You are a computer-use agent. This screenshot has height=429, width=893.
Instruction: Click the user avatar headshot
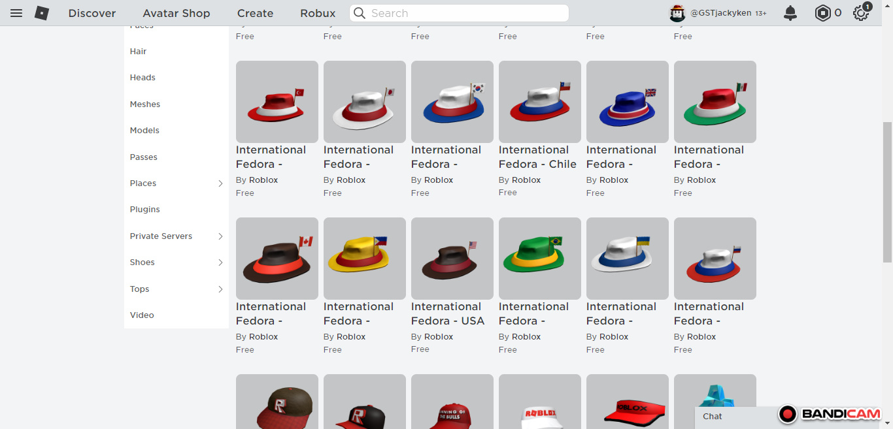tap(677, 13)
